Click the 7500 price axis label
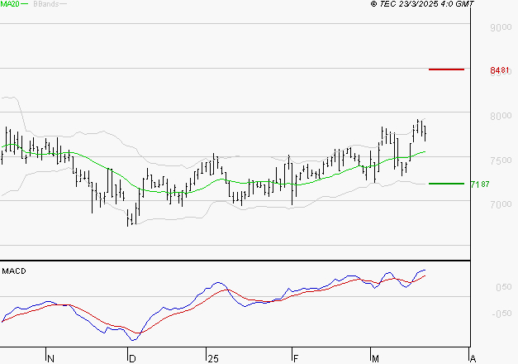The height and width of the screenshot is (364, 518). [501, 160]
